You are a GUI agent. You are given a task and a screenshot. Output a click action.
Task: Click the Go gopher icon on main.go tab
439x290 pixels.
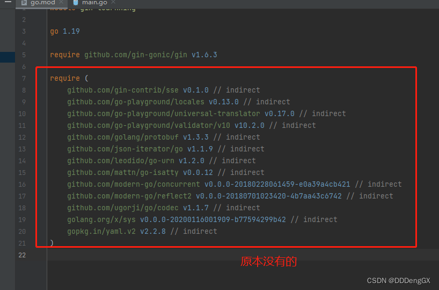pyautogui.click(x=75, y=3)
